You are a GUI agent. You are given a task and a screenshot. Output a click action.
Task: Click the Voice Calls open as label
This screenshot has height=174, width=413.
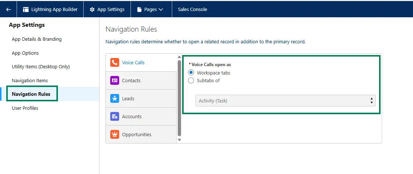211,65
